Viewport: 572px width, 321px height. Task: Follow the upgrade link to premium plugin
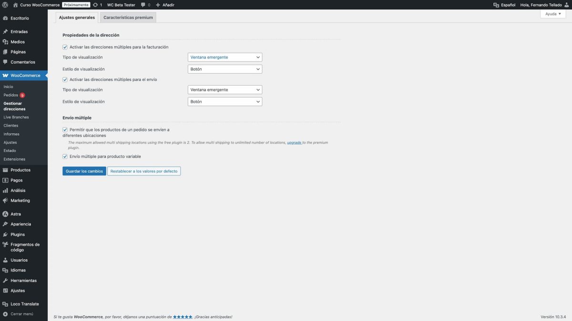tap(295, 142)
